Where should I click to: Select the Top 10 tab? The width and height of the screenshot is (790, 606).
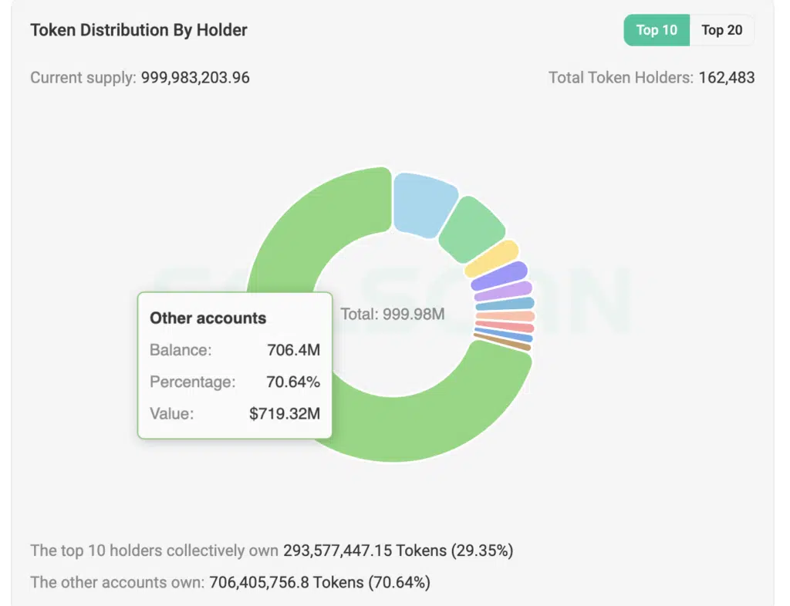[657, 31]
